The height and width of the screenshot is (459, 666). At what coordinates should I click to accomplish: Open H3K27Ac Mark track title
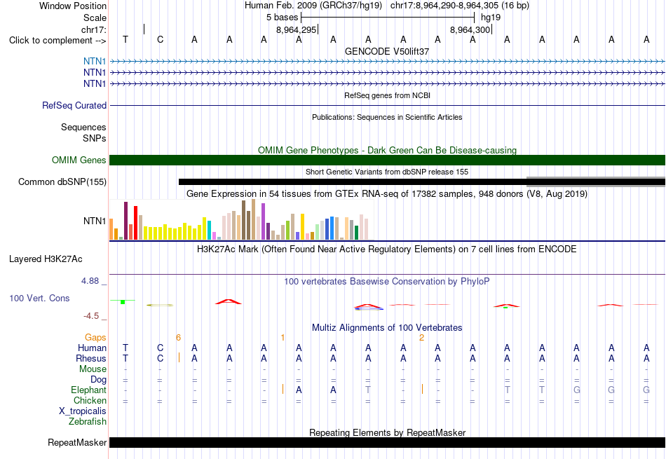tap(387, 249)
